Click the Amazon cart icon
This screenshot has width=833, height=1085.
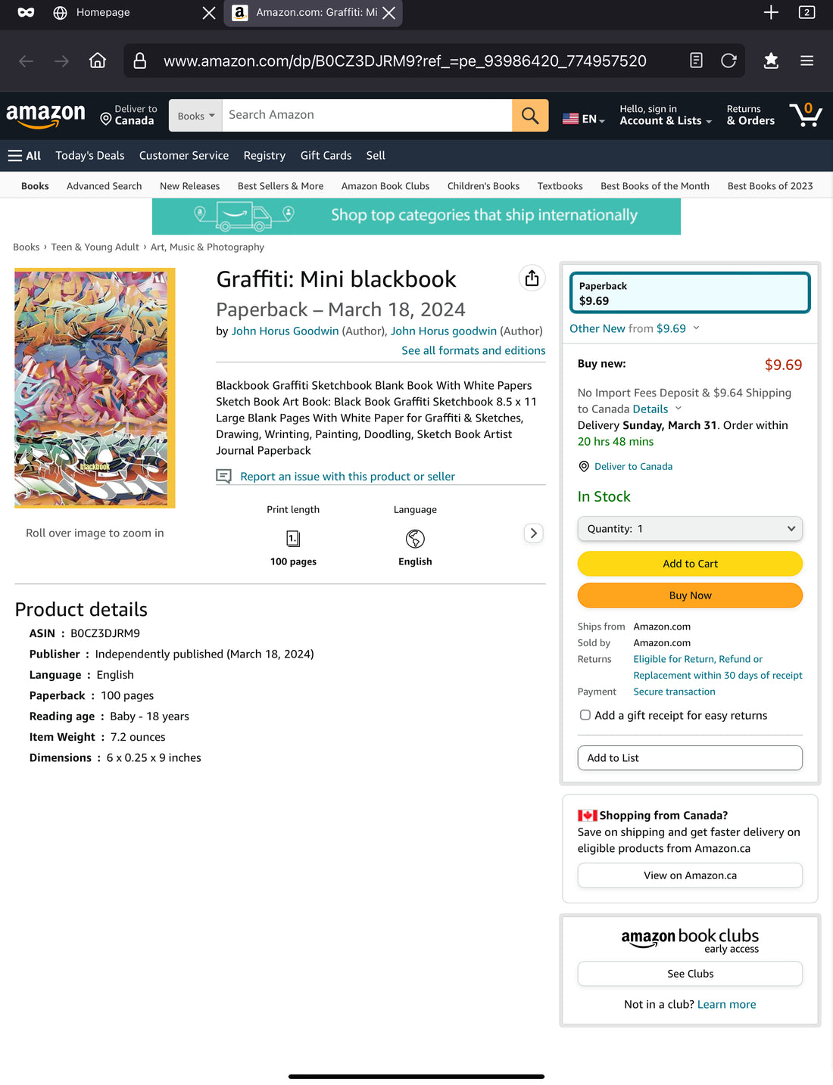[x=805, y=114]
